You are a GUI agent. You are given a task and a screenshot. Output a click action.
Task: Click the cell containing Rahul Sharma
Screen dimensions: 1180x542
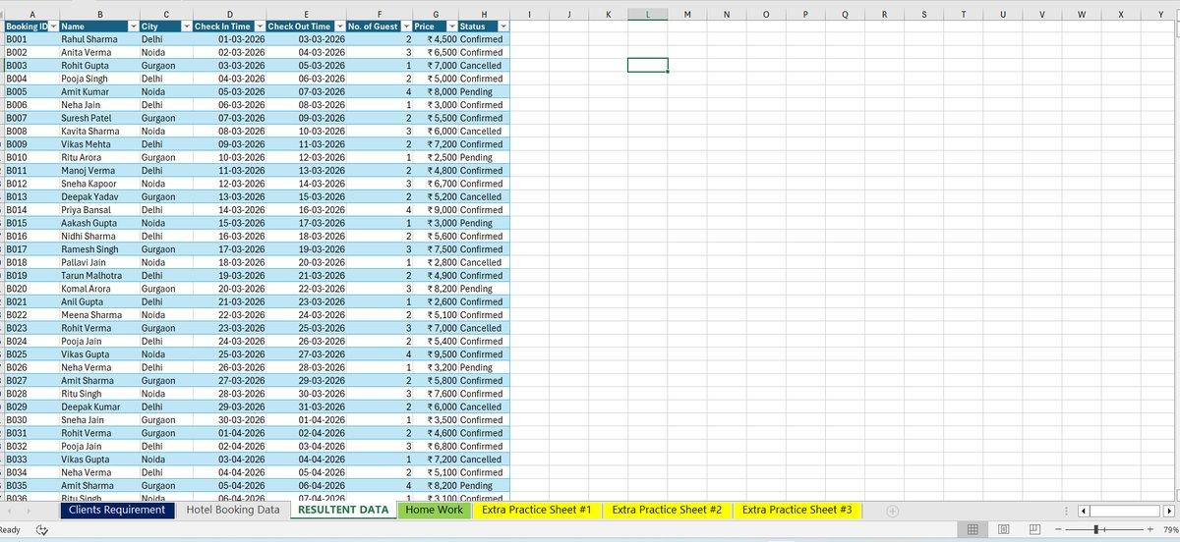(x=97, y=39)
